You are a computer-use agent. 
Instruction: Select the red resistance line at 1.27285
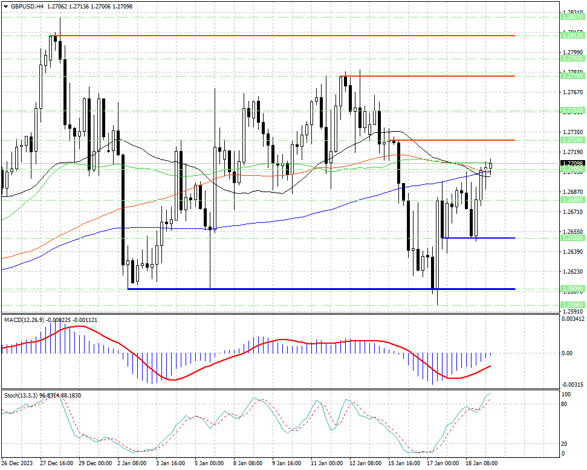pos(452,140)
